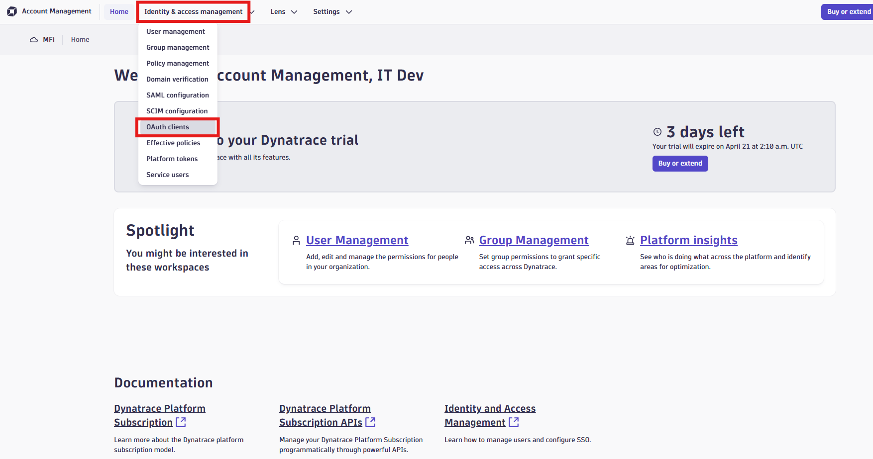The width and height of the screenshot is (873, 459).
Task: Expand the Lens dropdown menu
Action: pos(284,12)
